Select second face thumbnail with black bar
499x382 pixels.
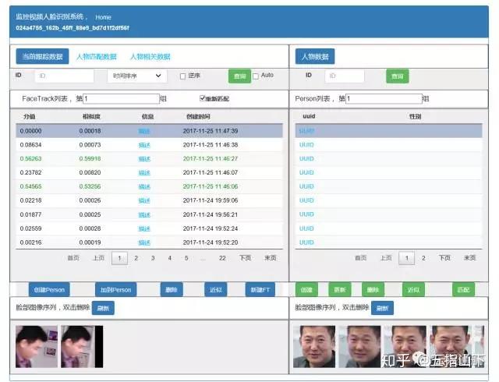click(82, 347)
